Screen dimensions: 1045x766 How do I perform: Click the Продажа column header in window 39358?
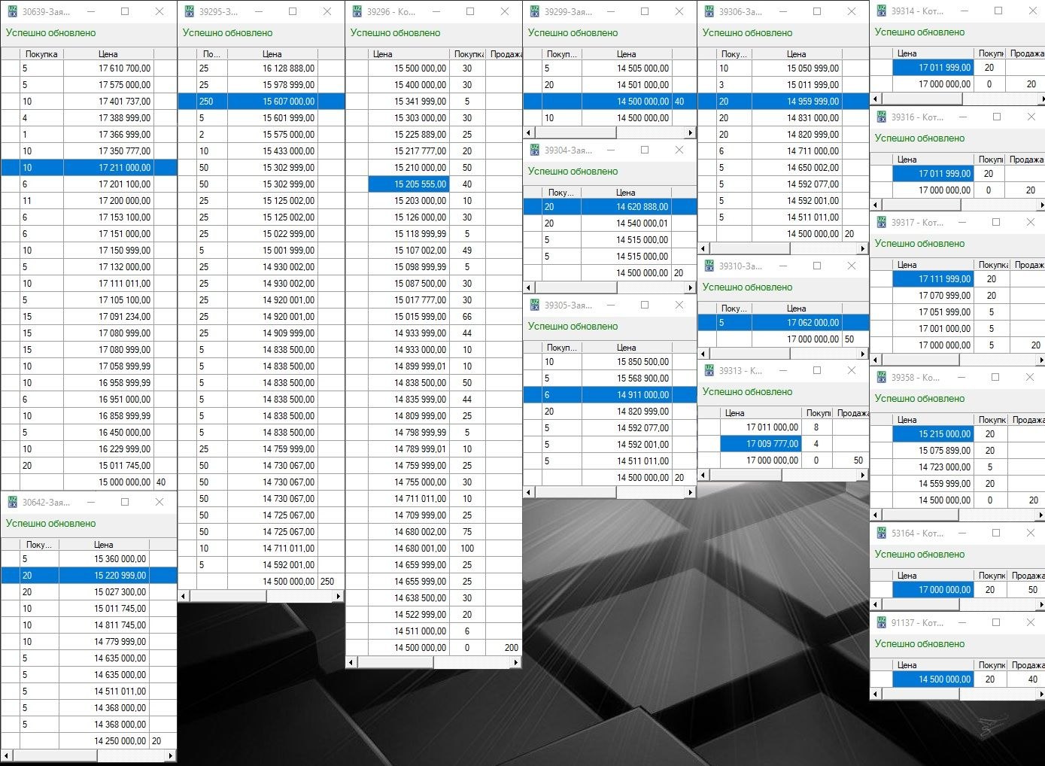(x=1027, y=420)
